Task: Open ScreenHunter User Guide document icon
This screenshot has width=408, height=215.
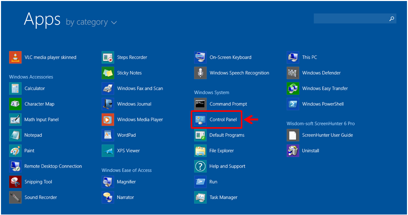Action: pyautogui.click(x=293, y=135)
